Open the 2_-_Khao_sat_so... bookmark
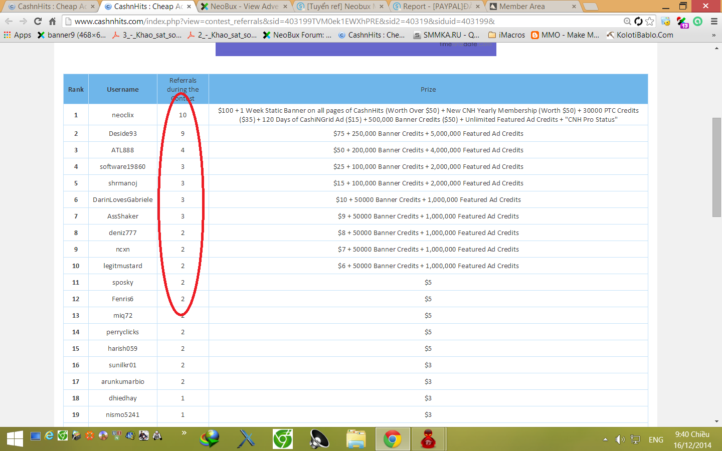The width and height of the screenshot is (722, 451). pos(222,35)
